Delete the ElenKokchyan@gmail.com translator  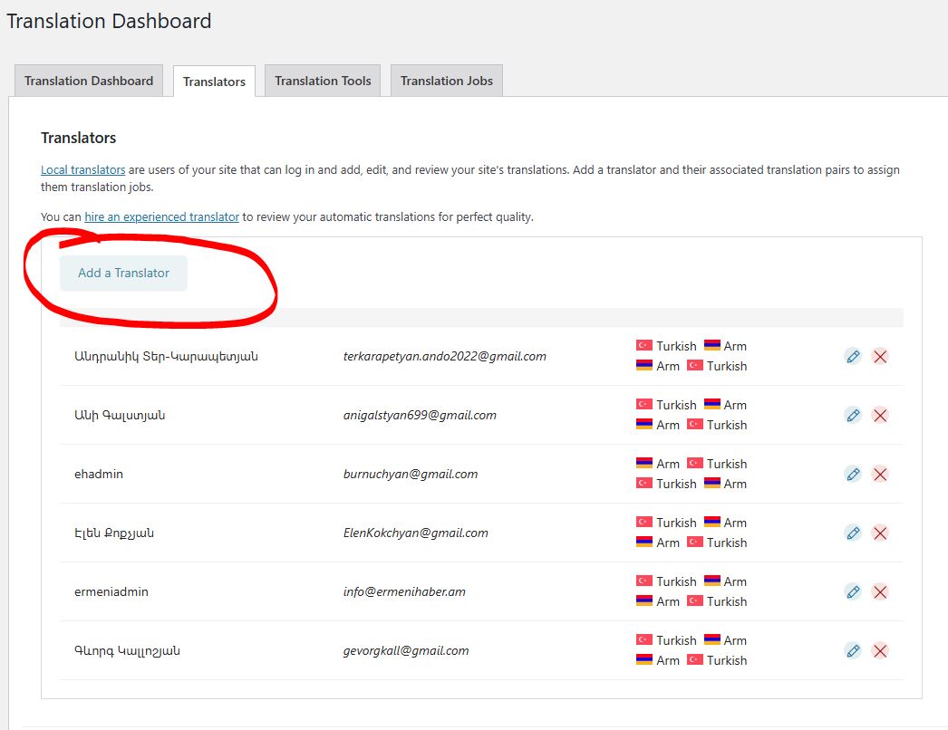[879, 533]
